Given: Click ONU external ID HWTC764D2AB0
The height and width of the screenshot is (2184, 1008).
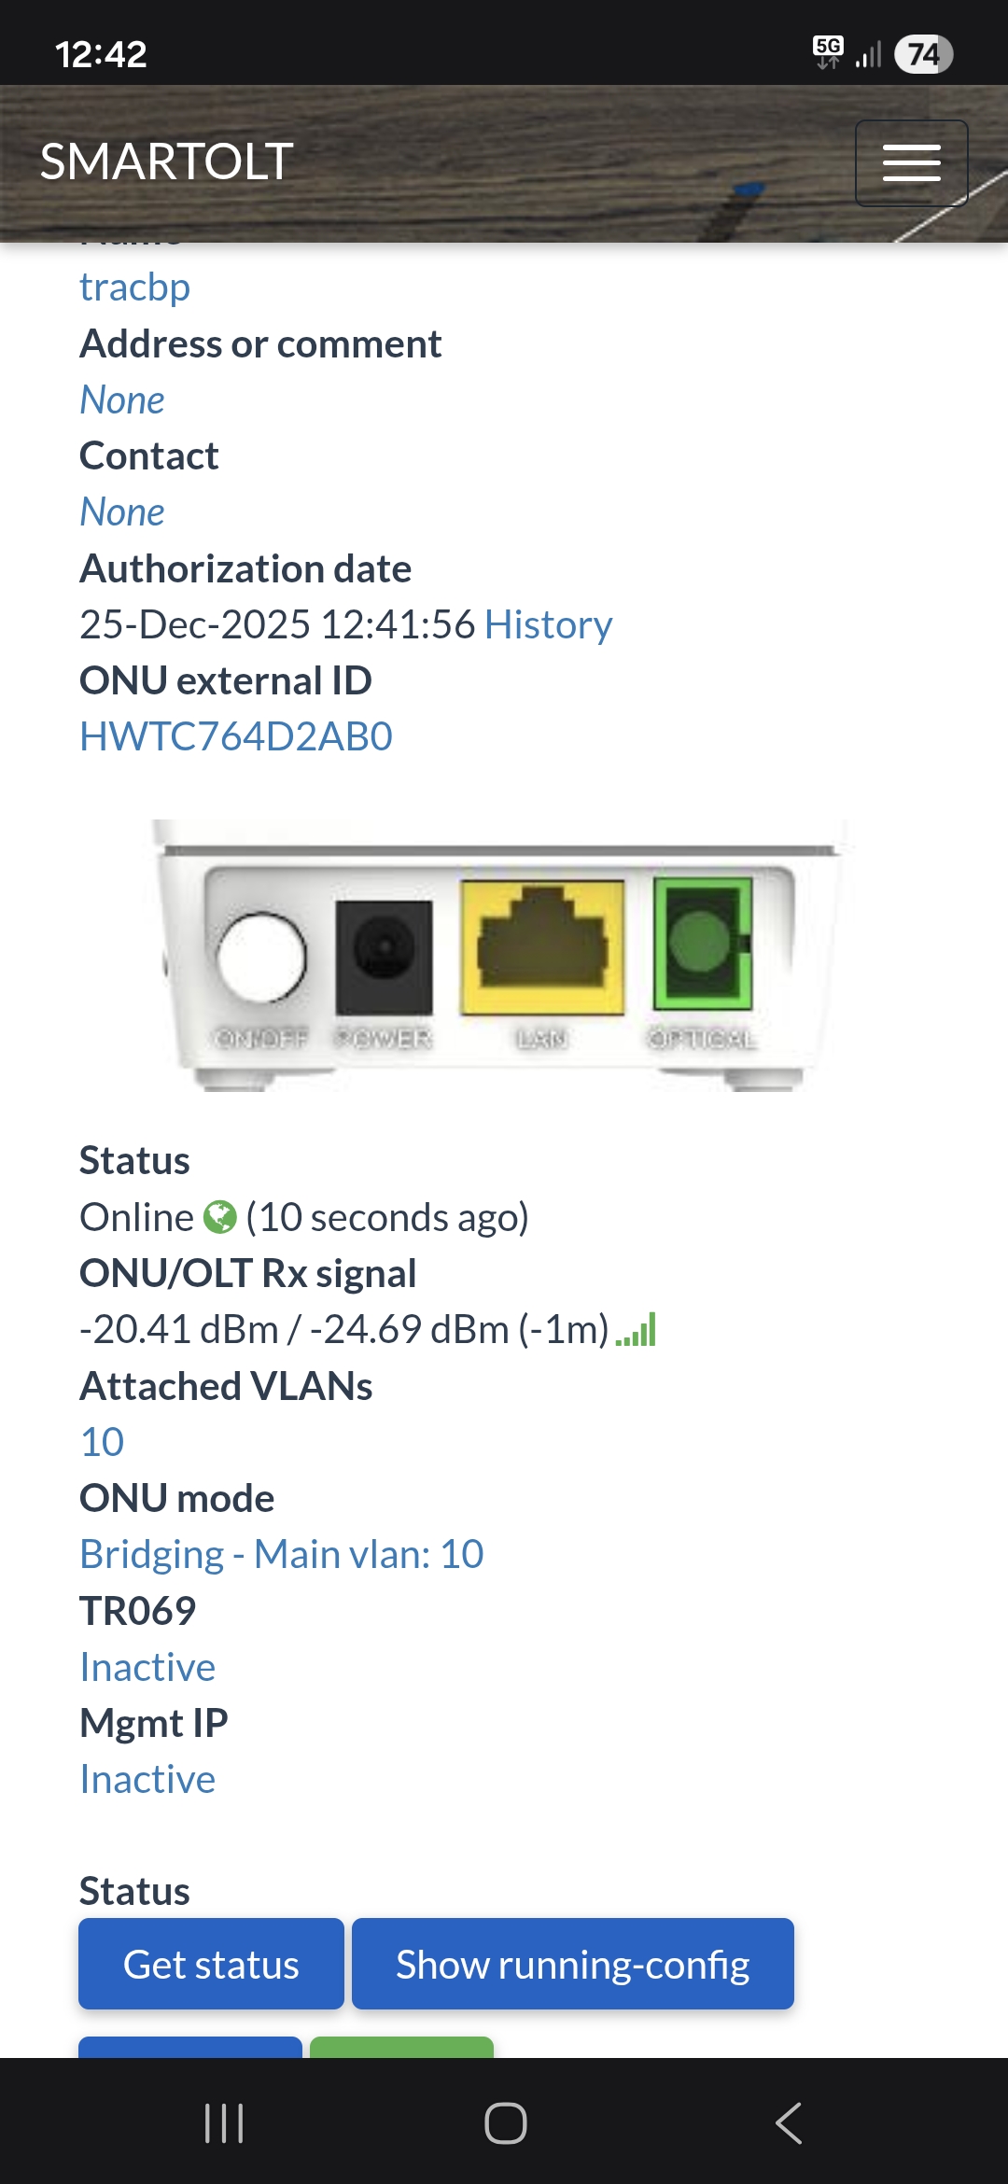Looking at the screenshot, I should point(236,736).
